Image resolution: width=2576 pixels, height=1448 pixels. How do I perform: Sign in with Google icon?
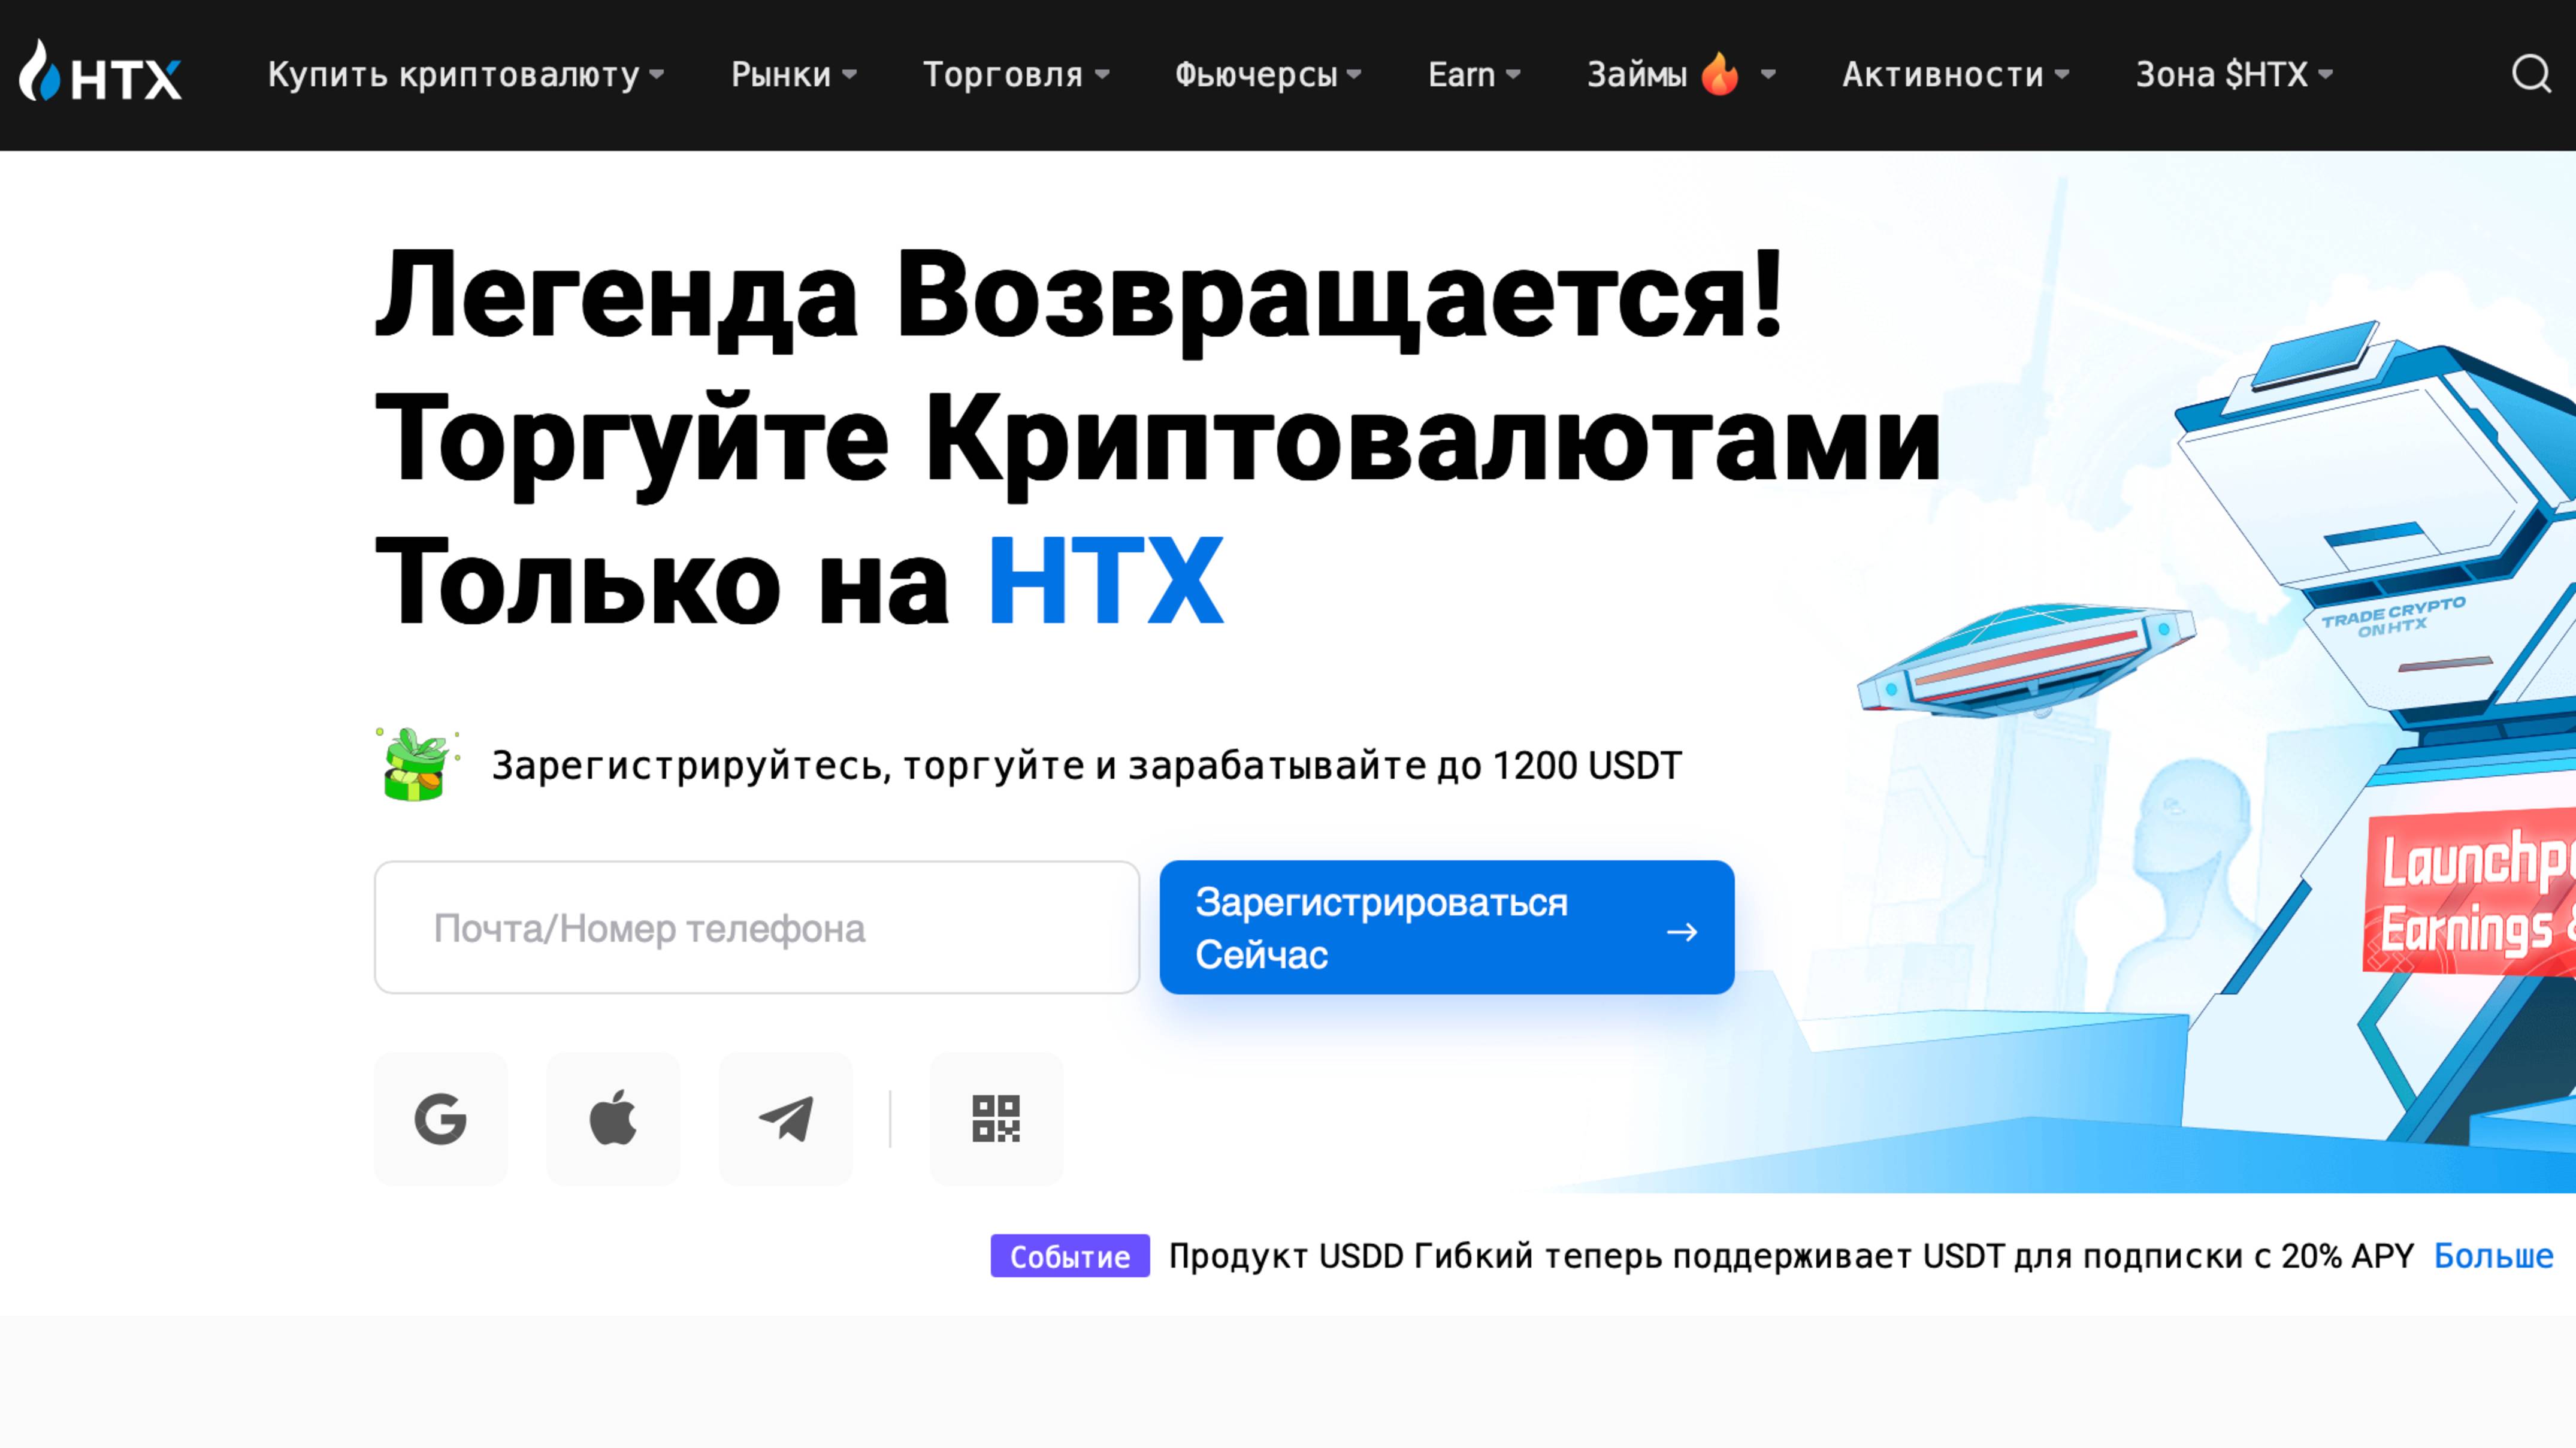coord(441,1119)
